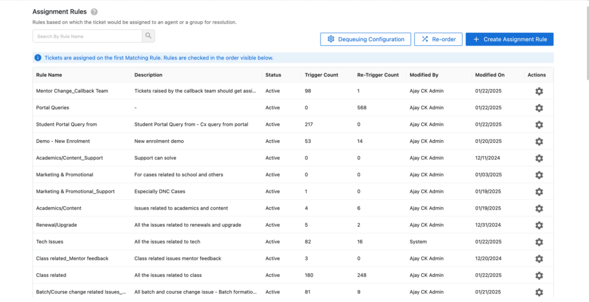
Task: Open gear actions for Academics/Content rule
Action: point(539,208)
